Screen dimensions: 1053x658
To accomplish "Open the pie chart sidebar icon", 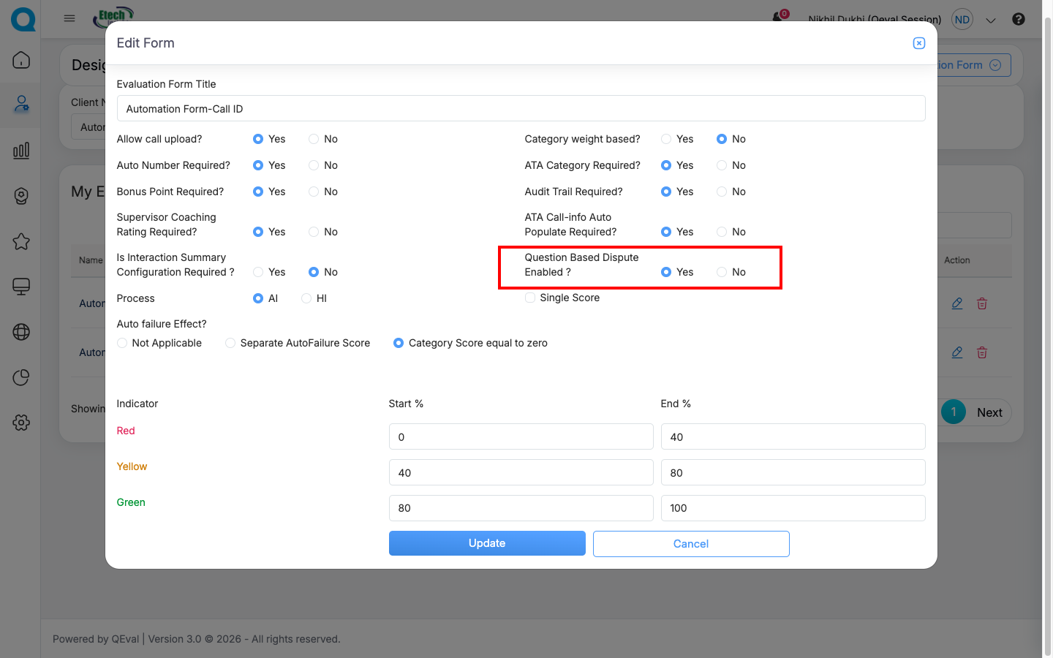I will point(21,377).
